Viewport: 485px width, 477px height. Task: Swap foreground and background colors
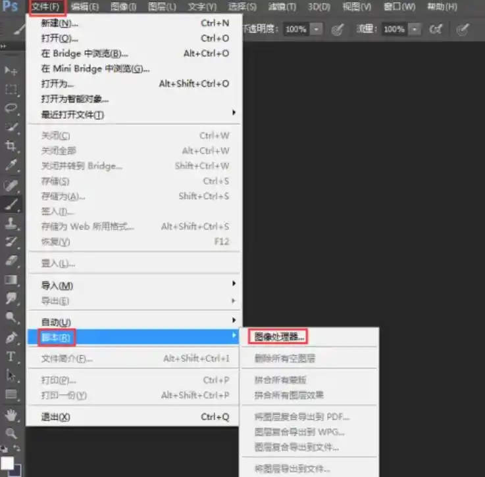pyautogui.click(x=16, y=448)
